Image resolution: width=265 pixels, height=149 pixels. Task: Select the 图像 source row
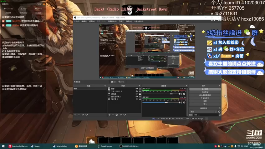tap(125, 88)
